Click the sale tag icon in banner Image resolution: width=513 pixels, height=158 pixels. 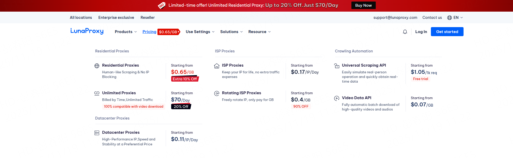[x=162, y=5]
